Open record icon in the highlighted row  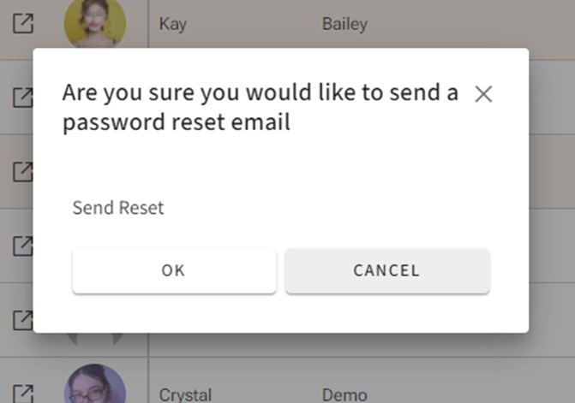click(x=23, y=171)
